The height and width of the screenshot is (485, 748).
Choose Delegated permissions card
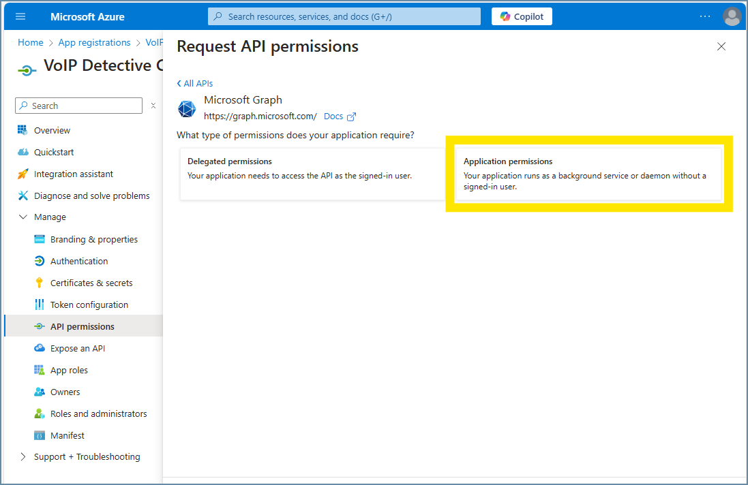(312, 174)
